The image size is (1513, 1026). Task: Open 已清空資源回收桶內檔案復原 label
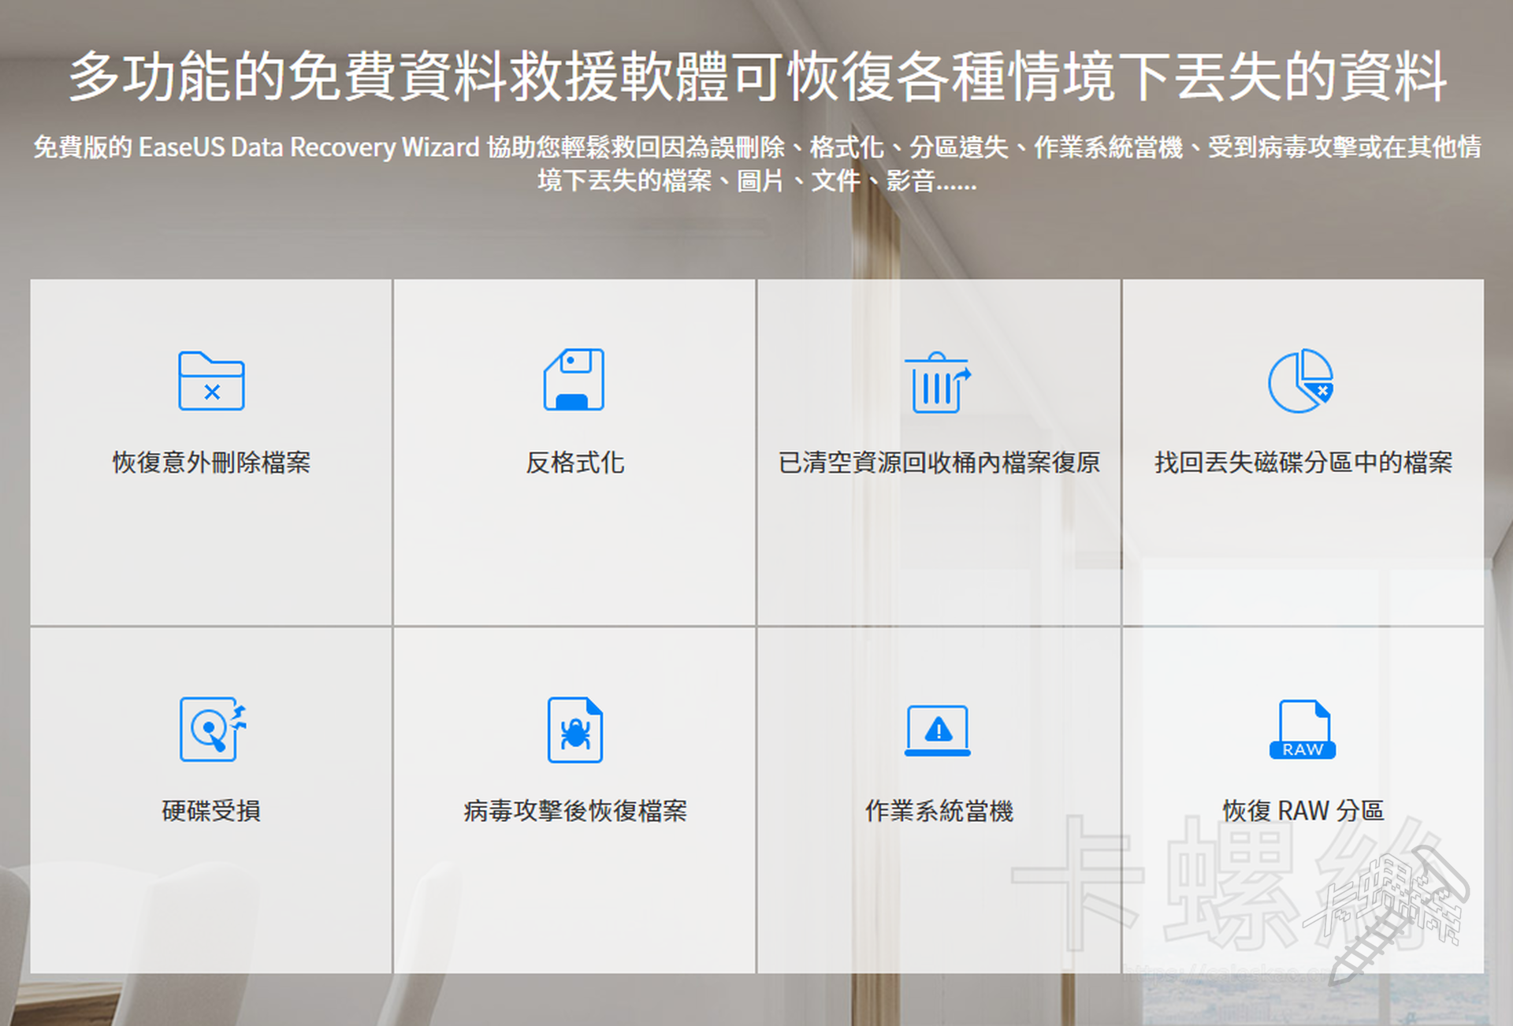click(939, 463)
